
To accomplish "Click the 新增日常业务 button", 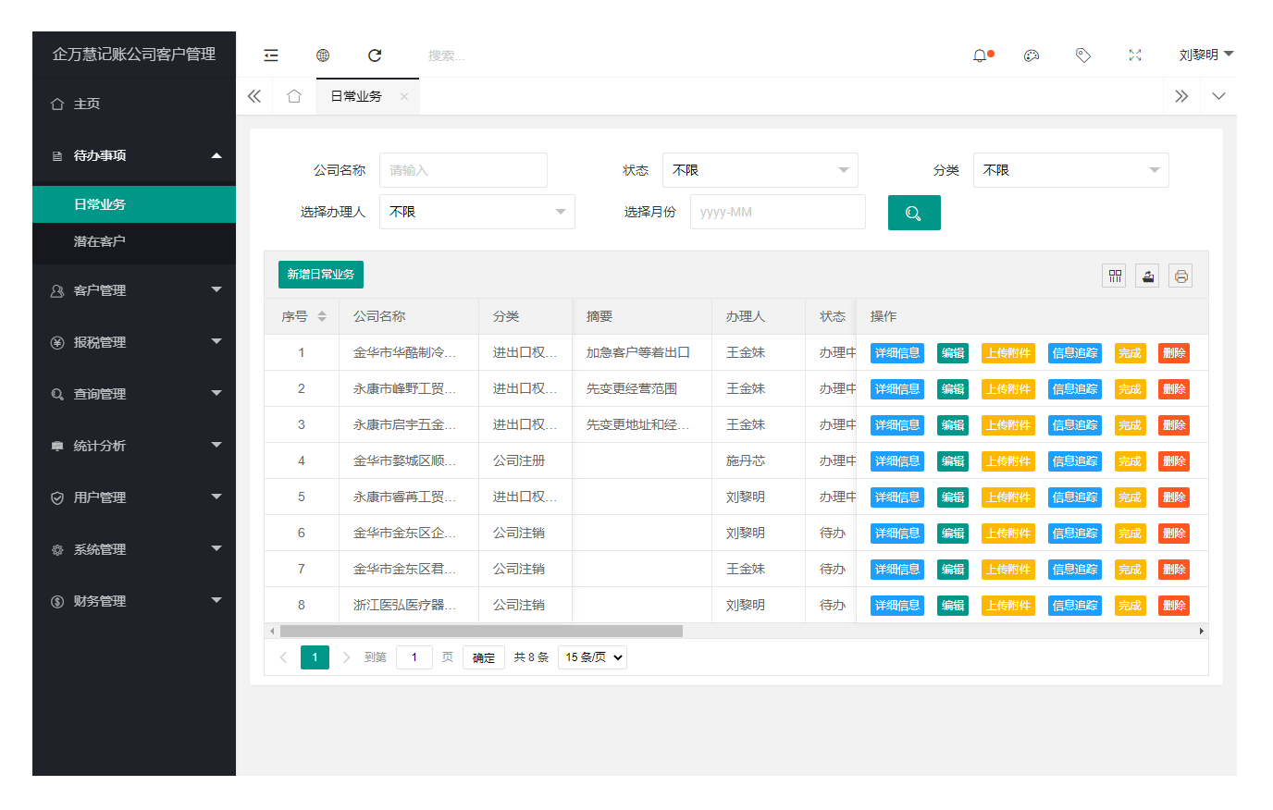I will coord(320,275).
